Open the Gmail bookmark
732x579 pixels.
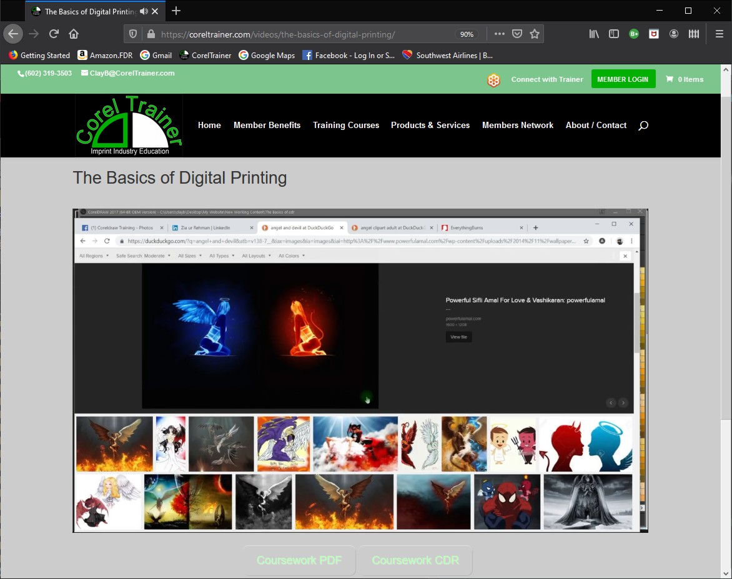156,55
